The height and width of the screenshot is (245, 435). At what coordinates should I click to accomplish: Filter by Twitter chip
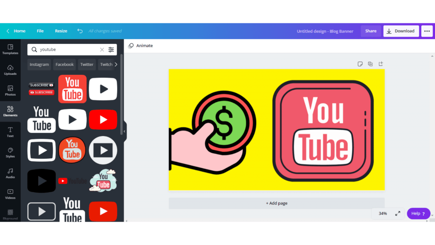87,65
